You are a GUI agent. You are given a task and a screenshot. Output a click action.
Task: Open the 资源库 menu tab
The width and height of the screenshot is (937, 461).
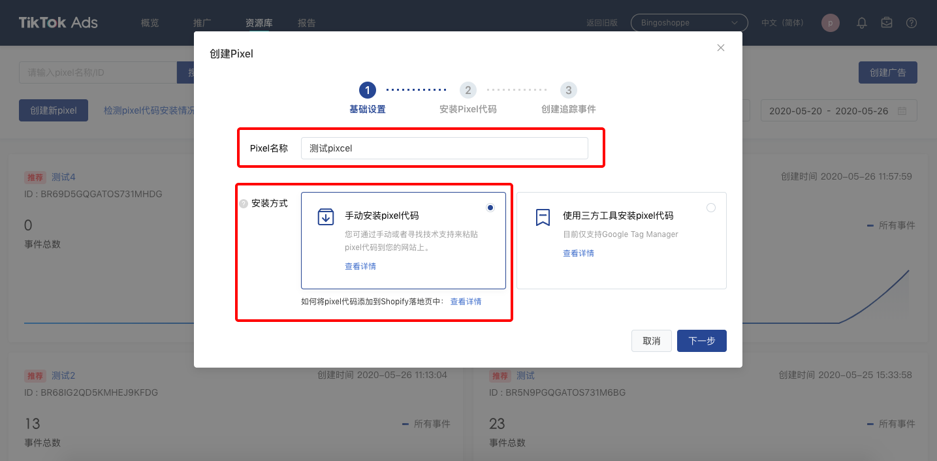pyautogui.click(x=259, y=23)
